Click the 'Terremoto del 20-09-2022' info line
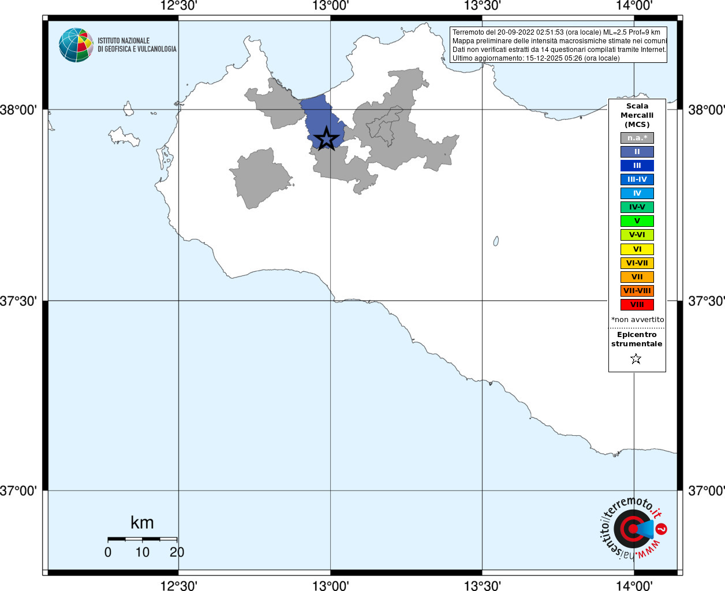725x591 pixels. 556,32
